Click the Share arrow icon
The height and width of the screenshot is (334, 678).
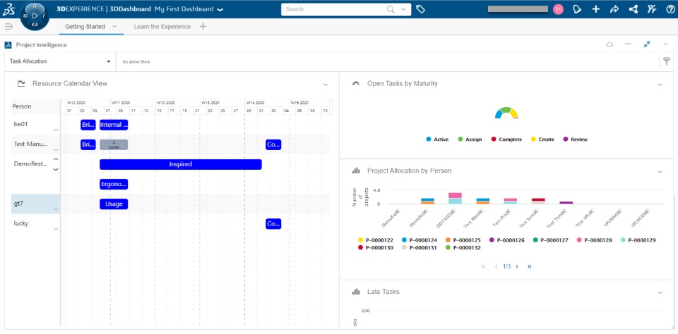coord(614,9)
